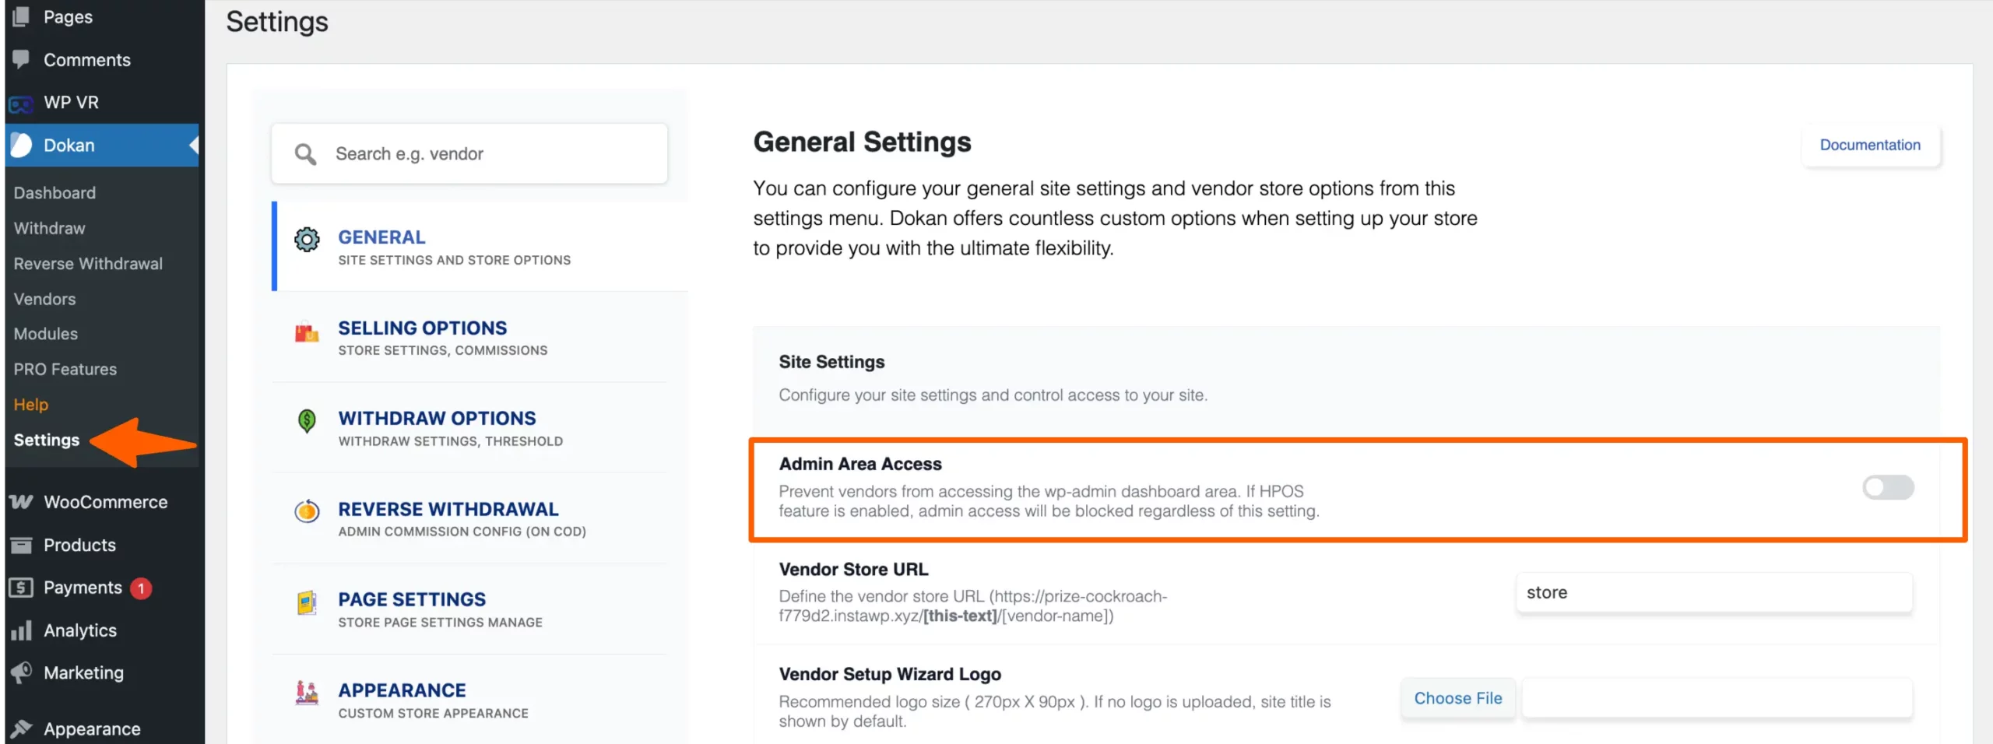
Task: Click the General gear icon
Action: pos(307,240)
